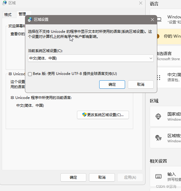Close the 区域设置 dialog
The height and width of the screenshot is (191, 181).
(x=152, y=20)
